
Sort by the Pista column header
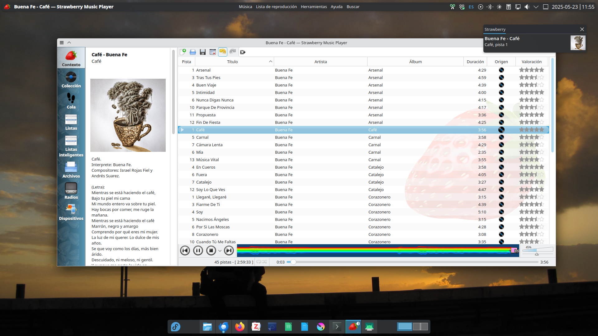(x=187, y=62)
